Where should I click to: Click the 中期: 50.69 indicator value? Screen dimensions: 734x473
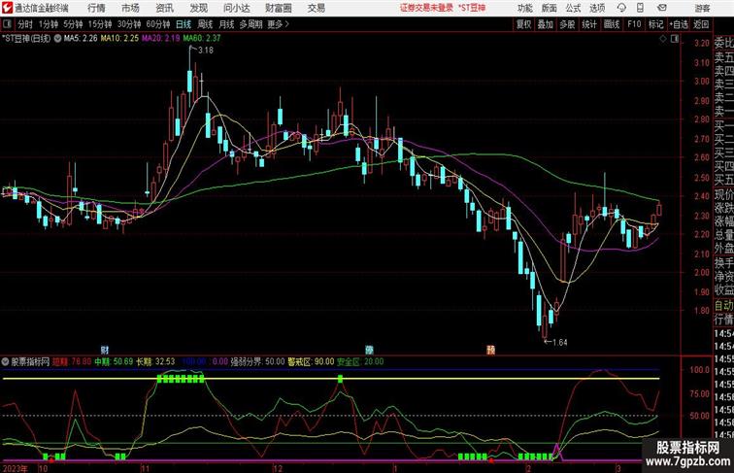pos(114,361)
